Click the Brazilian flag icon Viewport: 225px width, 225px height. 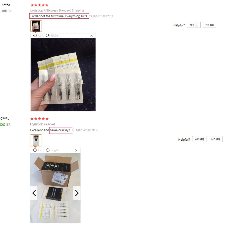click(x=3, y=124)
